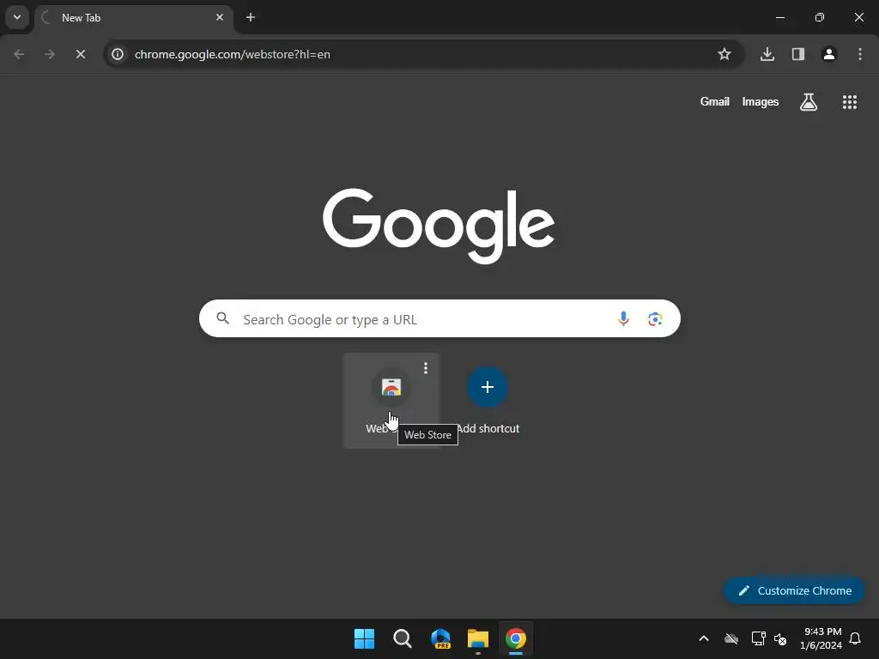
Task: Open notifications bell icon
Action: click(x=856, y=638)
